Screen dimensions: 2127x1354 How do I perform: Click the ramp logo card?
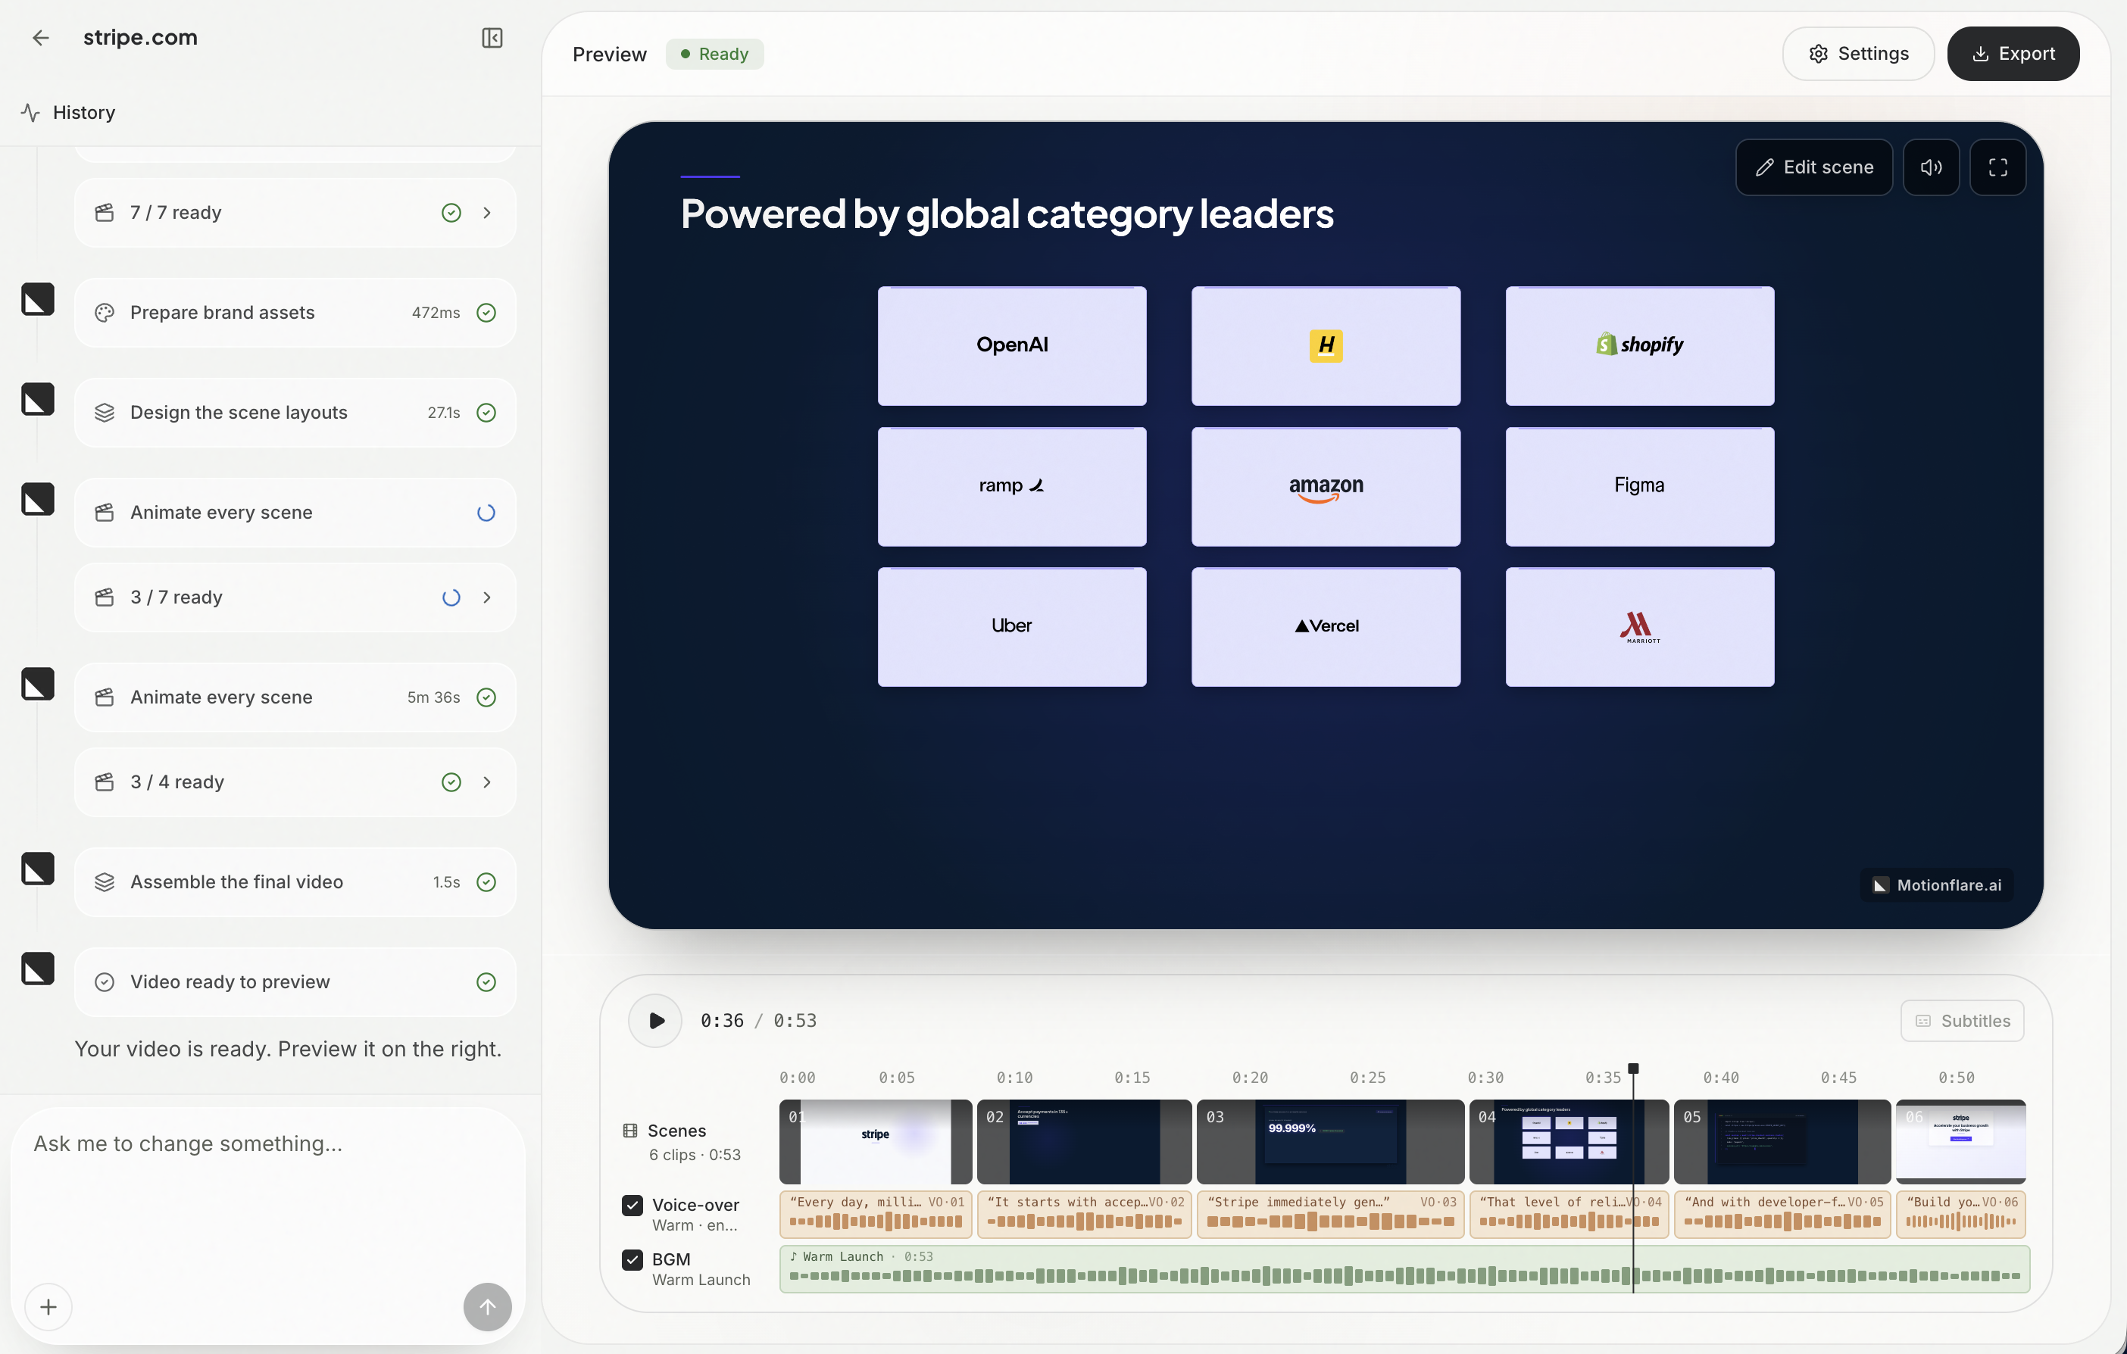click(1012, 487)
